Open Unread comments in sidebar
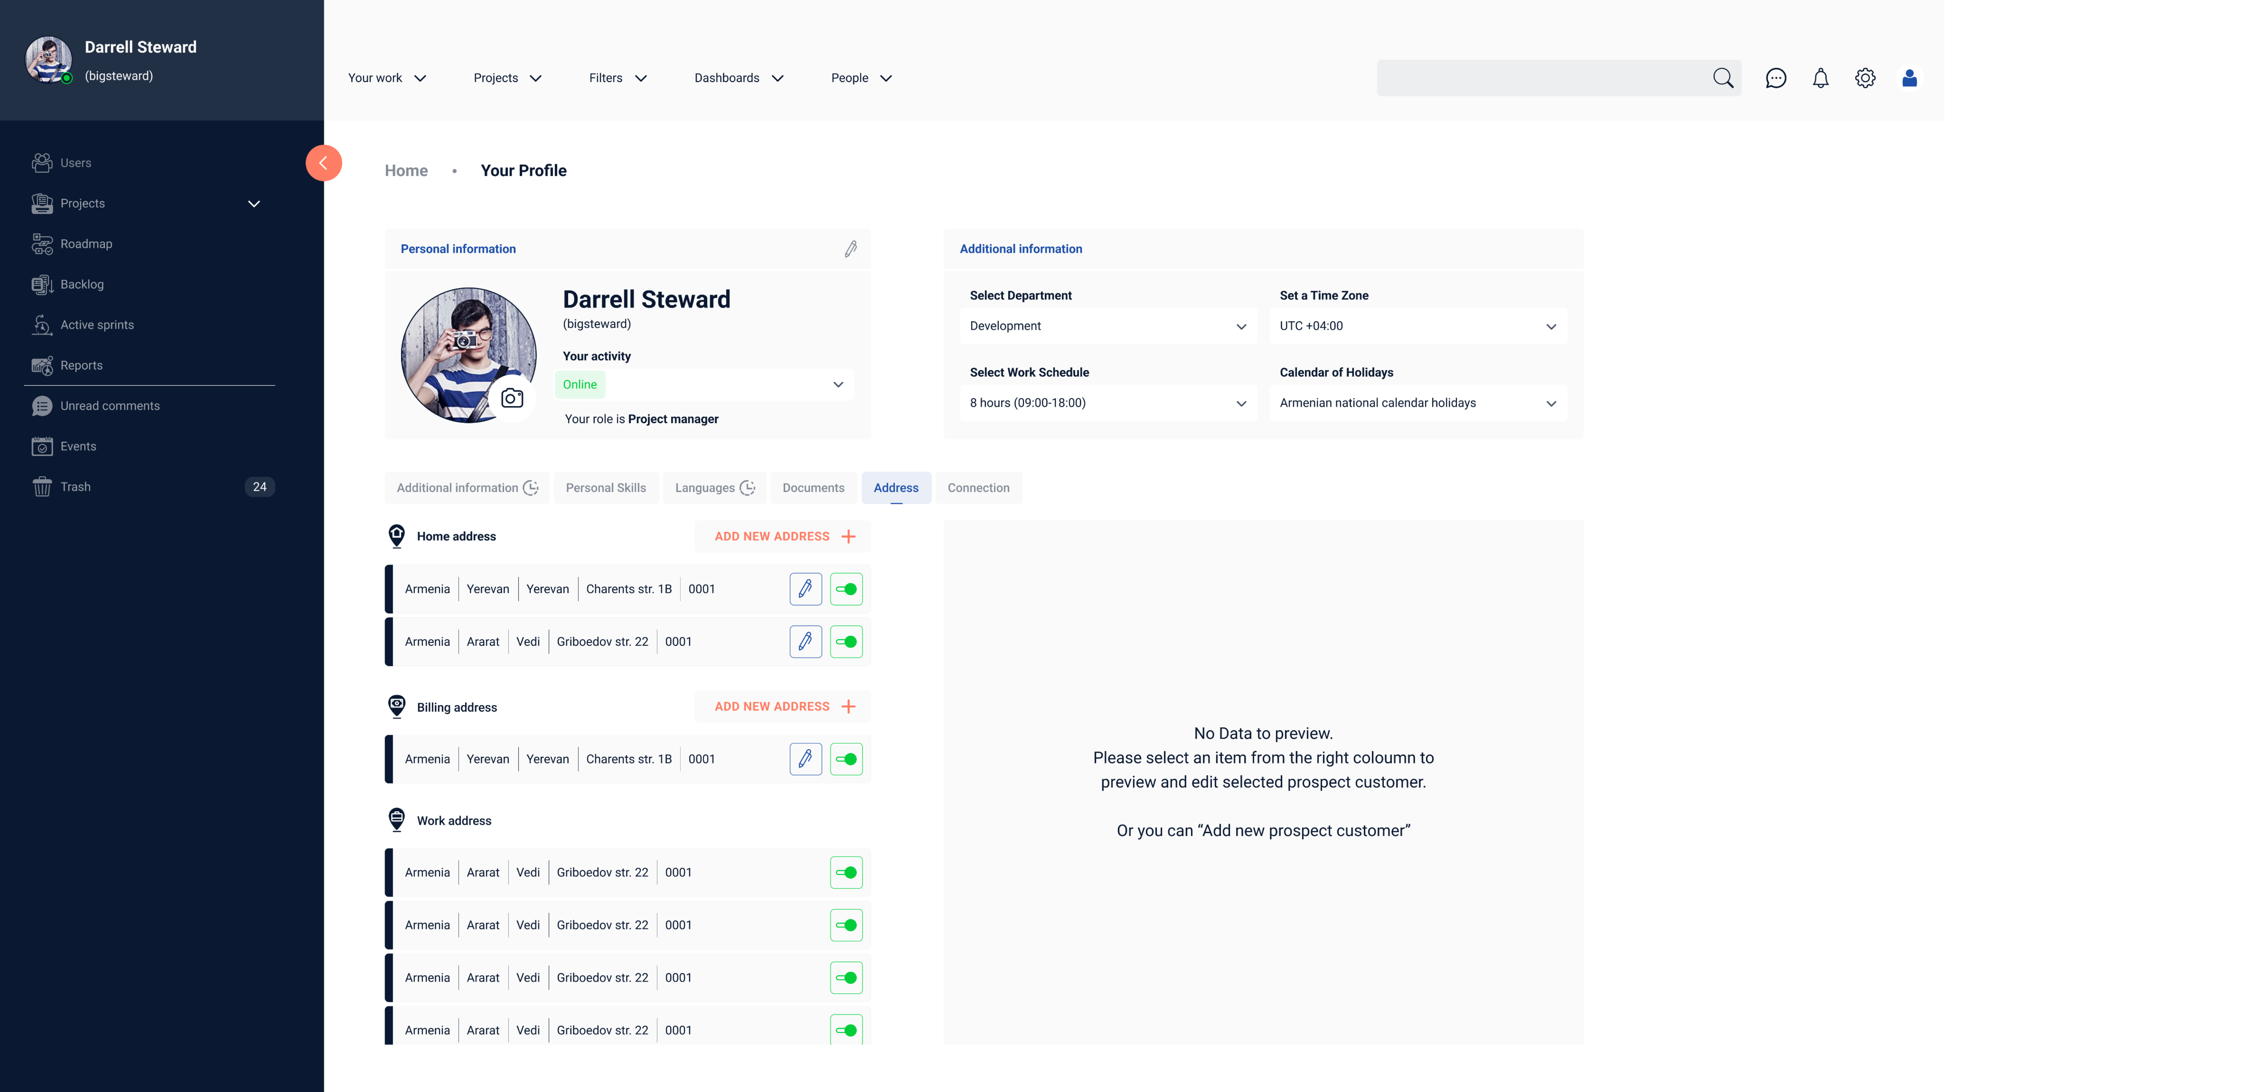Screen dimensions: 2268x1092 [x=110, y=406]
